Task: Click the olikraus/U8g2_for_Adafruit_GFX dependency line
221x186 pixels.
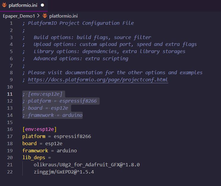Action: tap(87, 165)
